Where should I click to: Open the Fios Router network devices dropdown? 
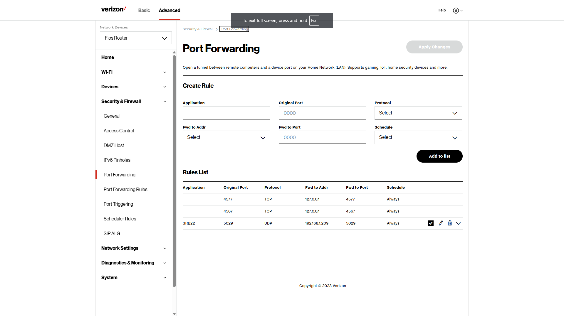(x=136, y=38)
